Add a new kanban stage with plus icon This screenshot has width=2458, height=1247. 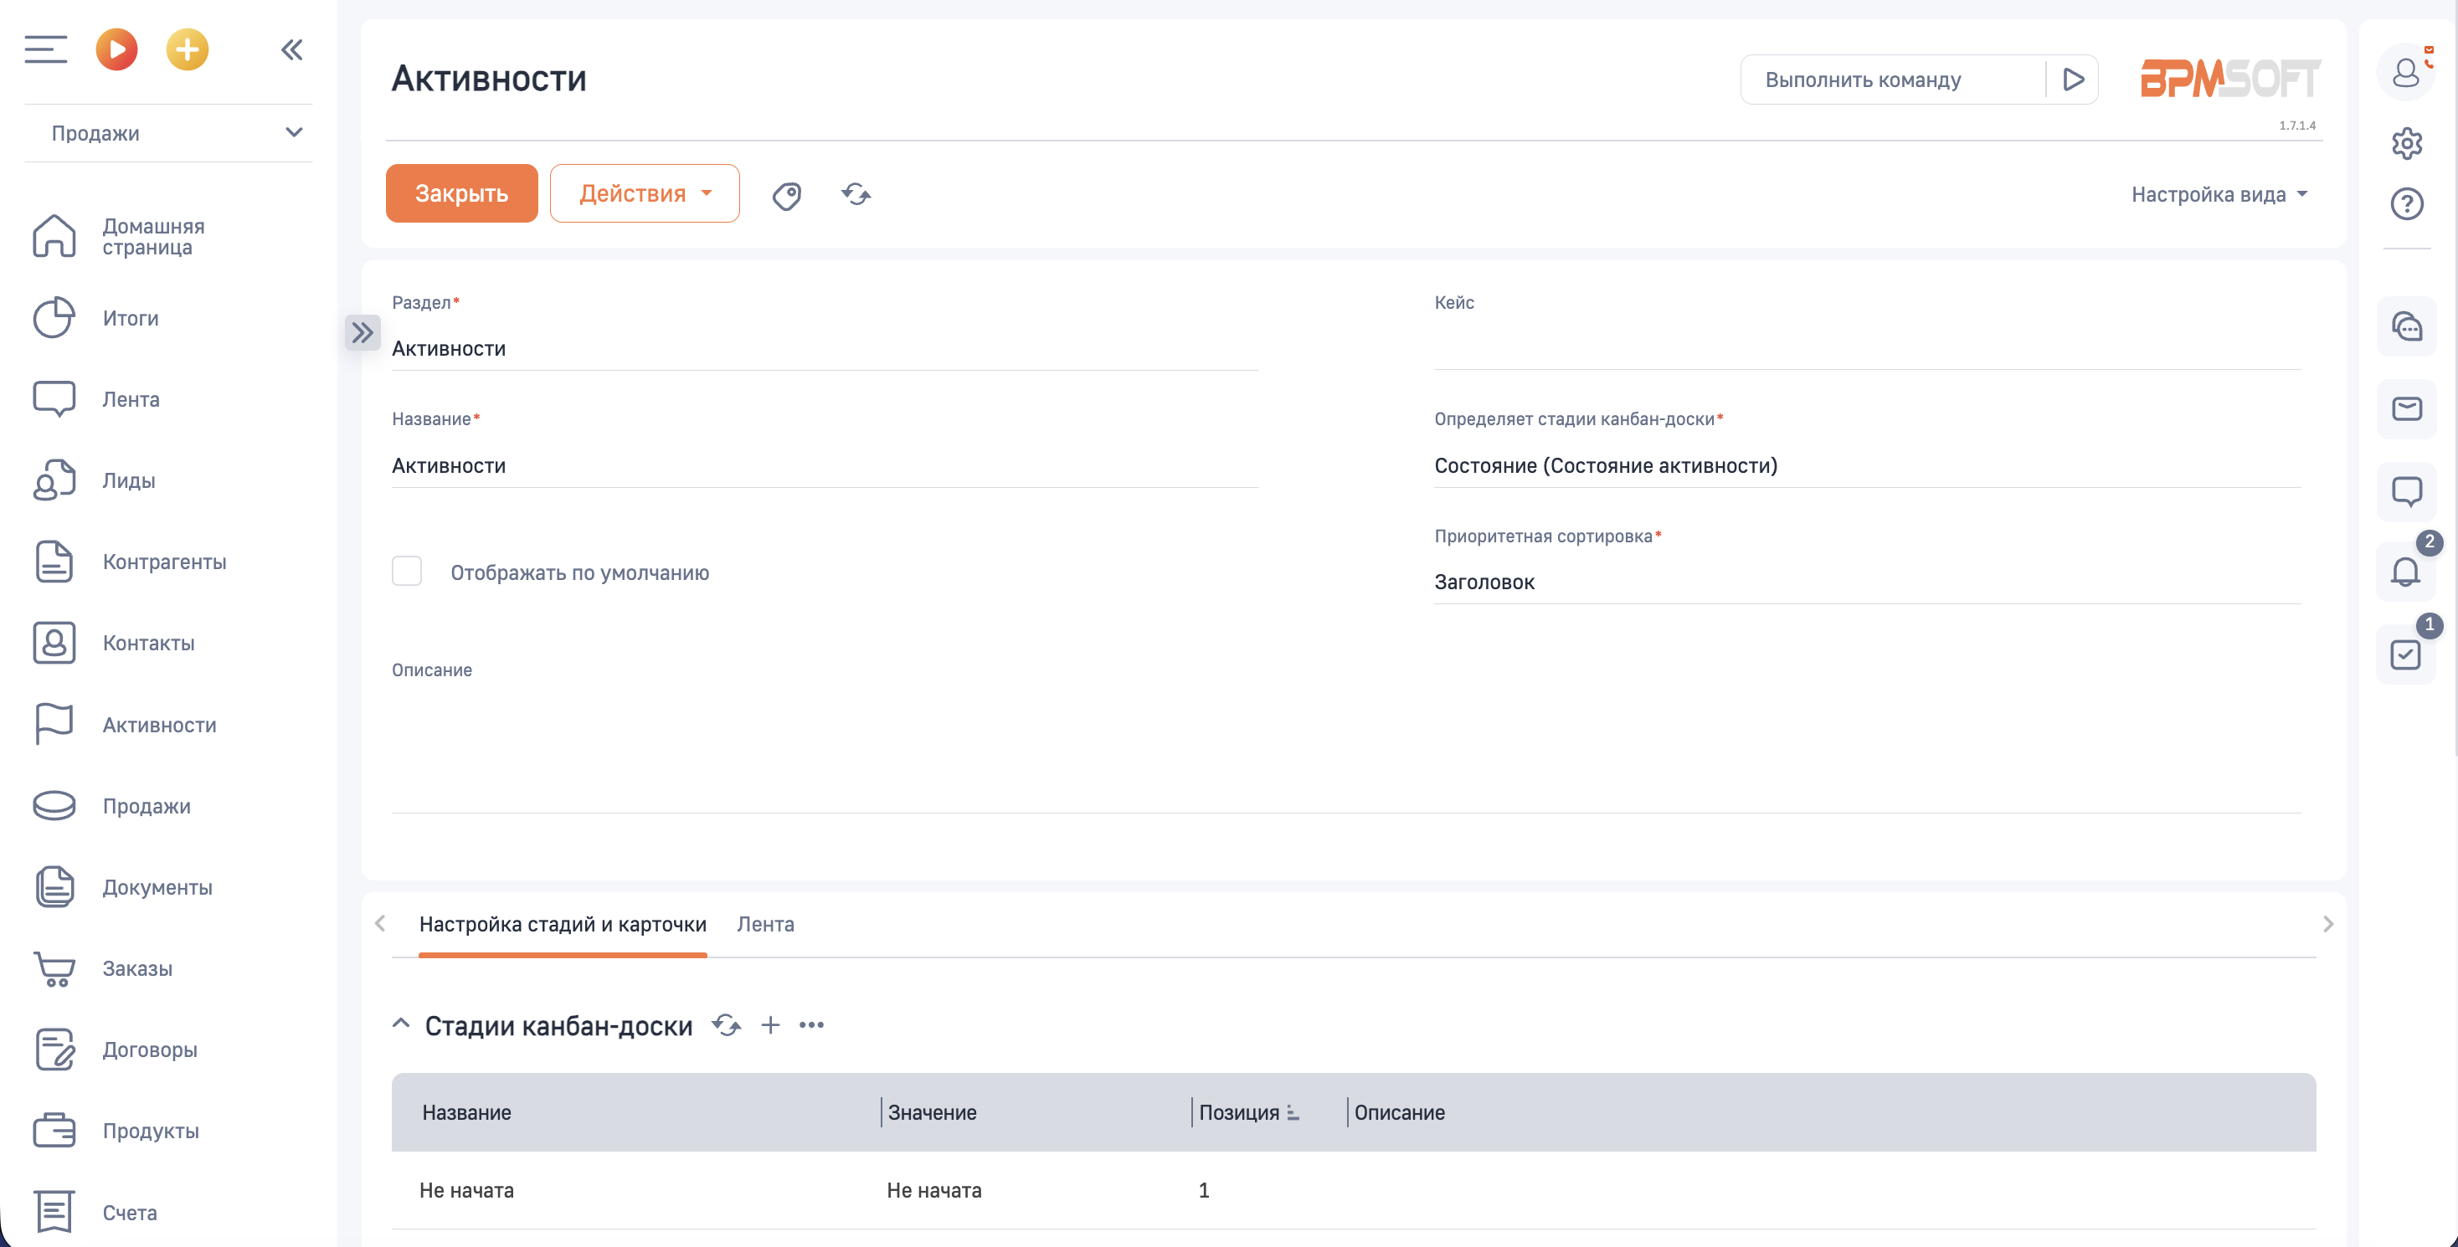pos(770,1024)
